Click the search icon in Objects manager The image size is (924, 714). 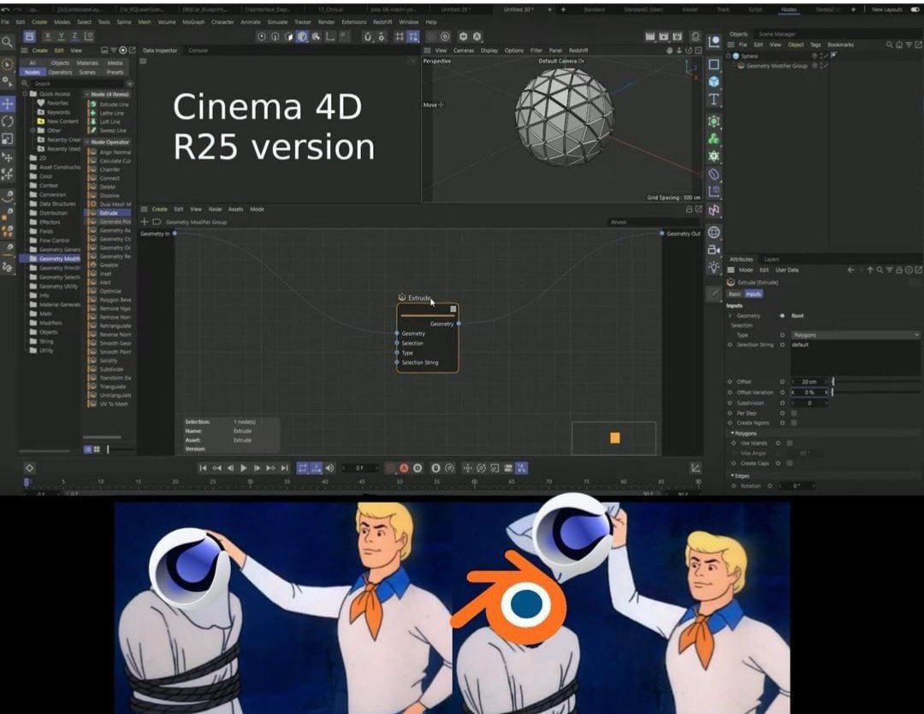(x=889, y=44)
